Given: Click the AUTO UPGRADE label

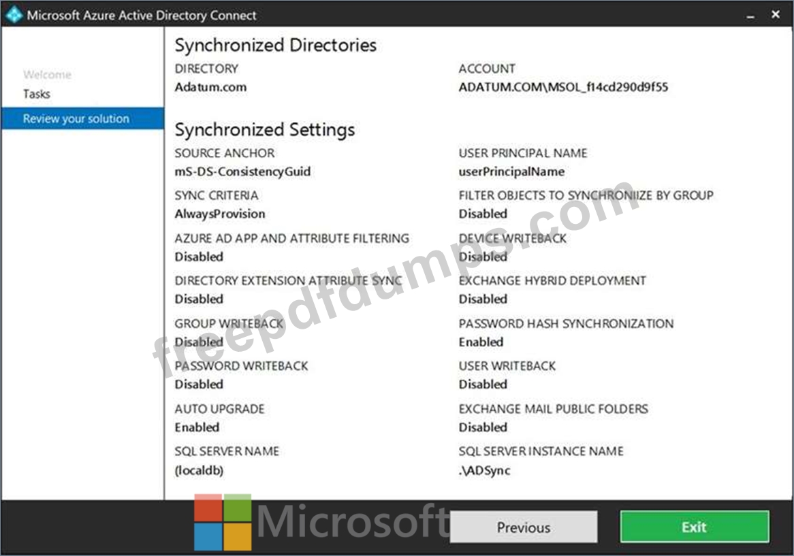Looking at the screenshot, I should coord(220,409).
